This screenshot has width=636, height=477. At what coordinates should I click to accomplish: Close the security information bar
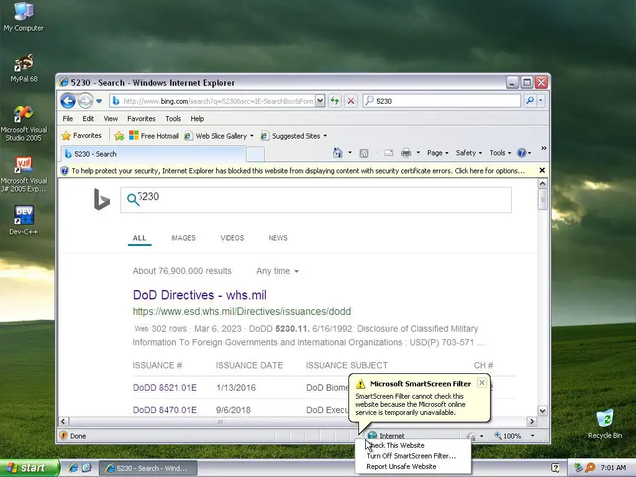click(x=542, y=170)
